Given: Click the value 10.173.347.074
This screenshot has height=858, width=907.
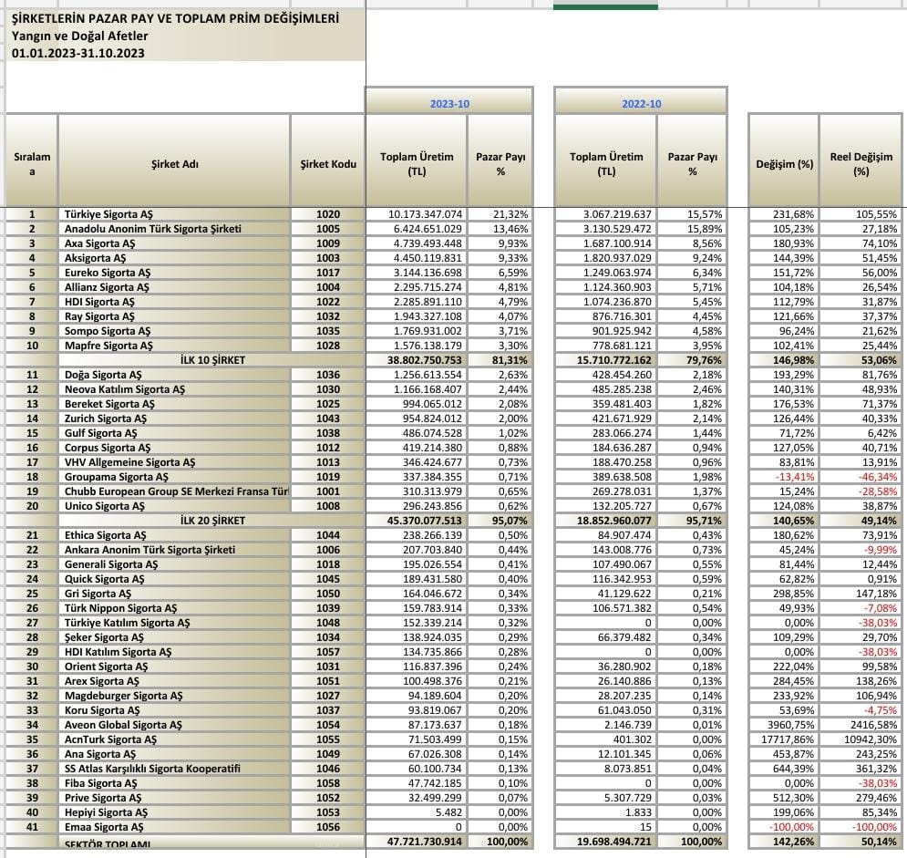Looking at the screenshot, I should tap(425, 214).
